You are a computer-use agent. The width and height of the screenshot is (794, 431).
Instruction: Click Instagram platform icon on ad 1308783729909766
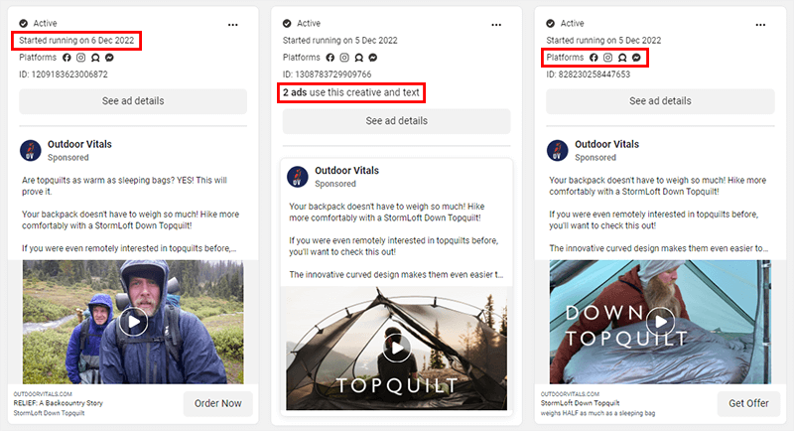(x=344, y=58)
